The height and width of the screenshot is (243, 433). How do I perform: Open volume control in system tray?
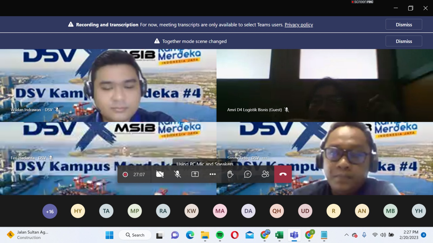tap(383, 235)
